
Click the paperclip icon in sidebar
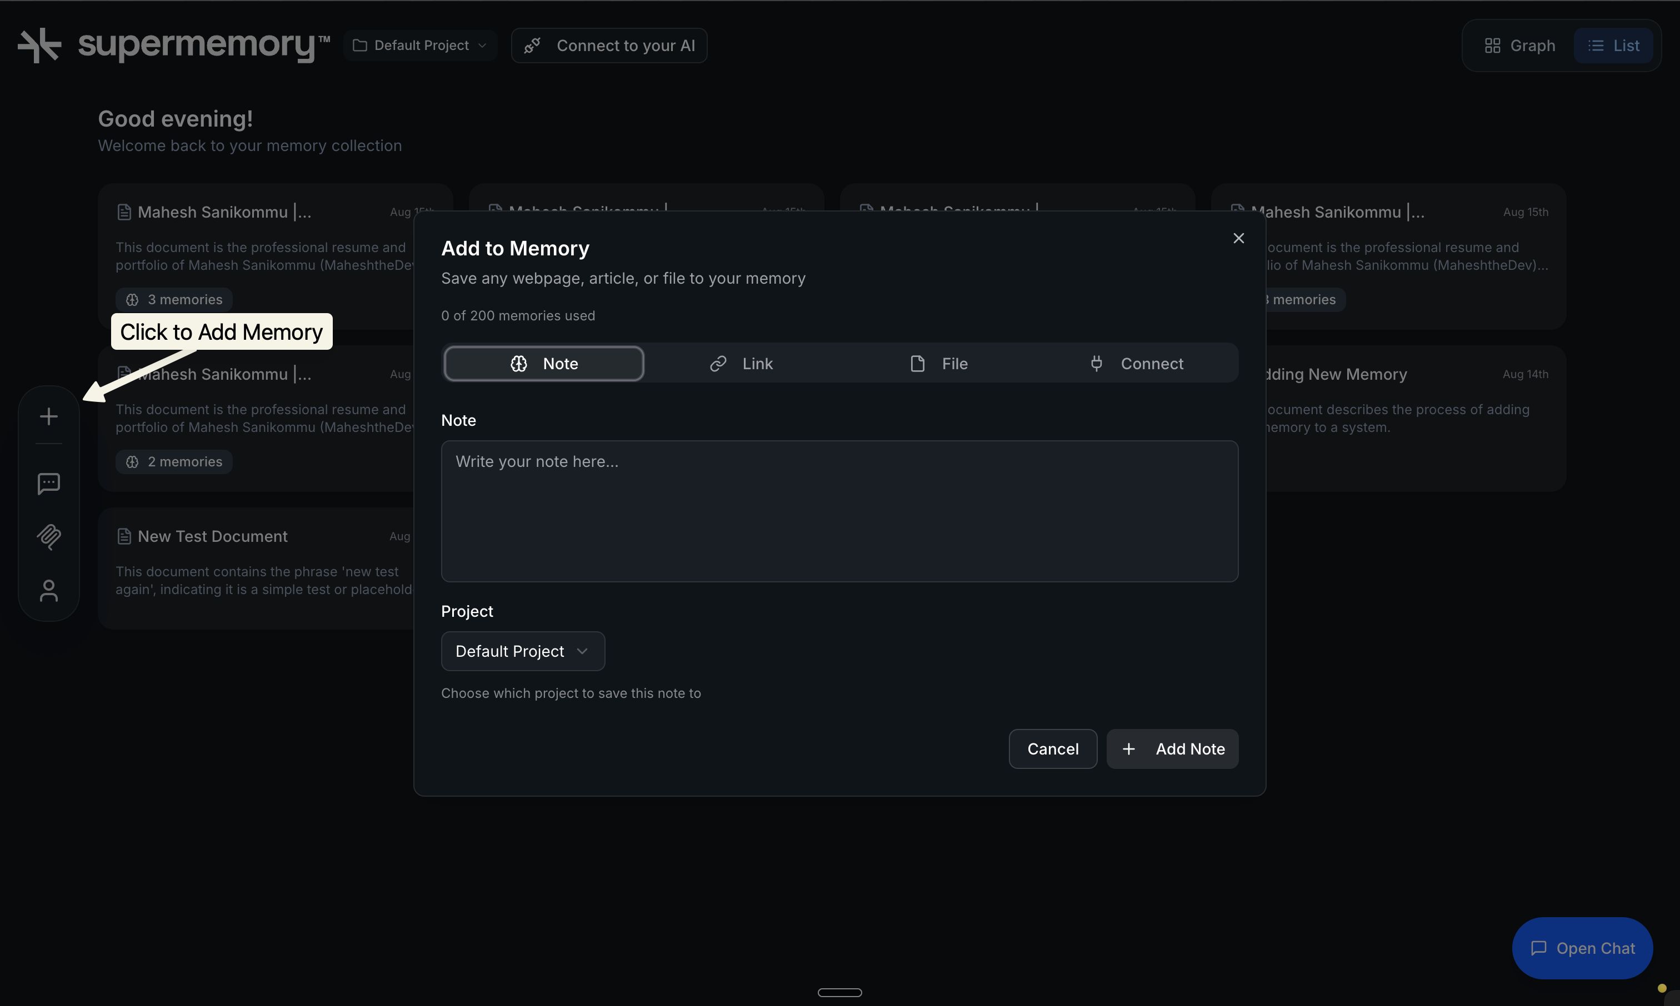49,537
